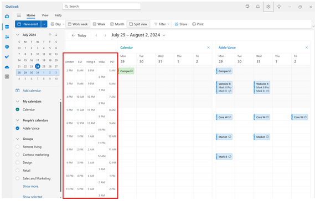Switch to Month view
Image resolution: width=315 pixels, height=201 pixels.
117,24
